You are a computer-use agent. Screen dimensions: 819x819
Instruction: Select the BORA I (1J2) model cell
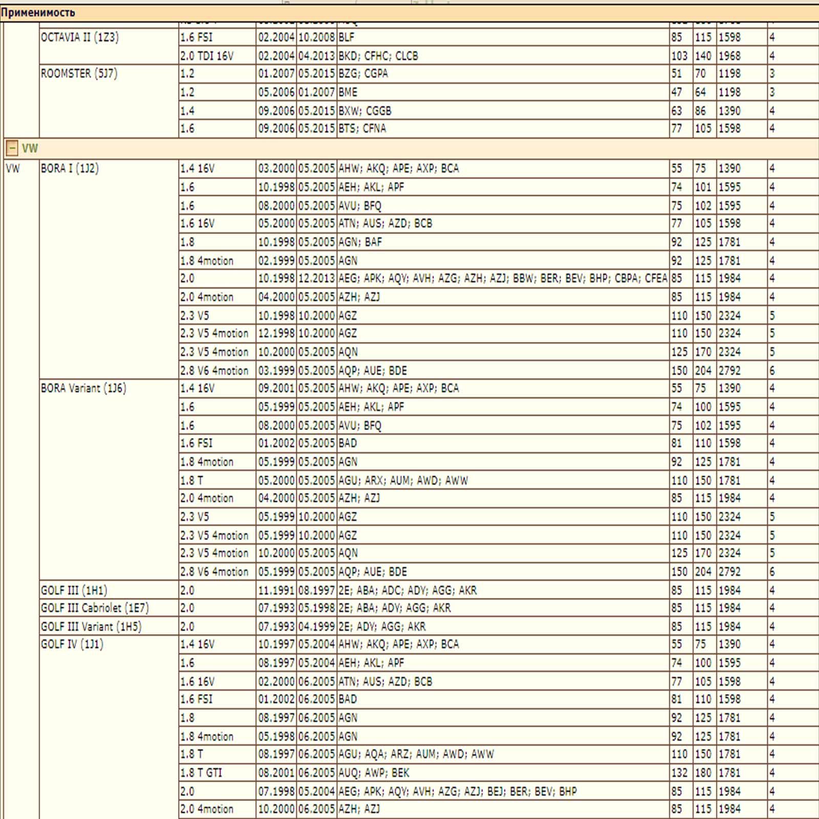[70, 168]
